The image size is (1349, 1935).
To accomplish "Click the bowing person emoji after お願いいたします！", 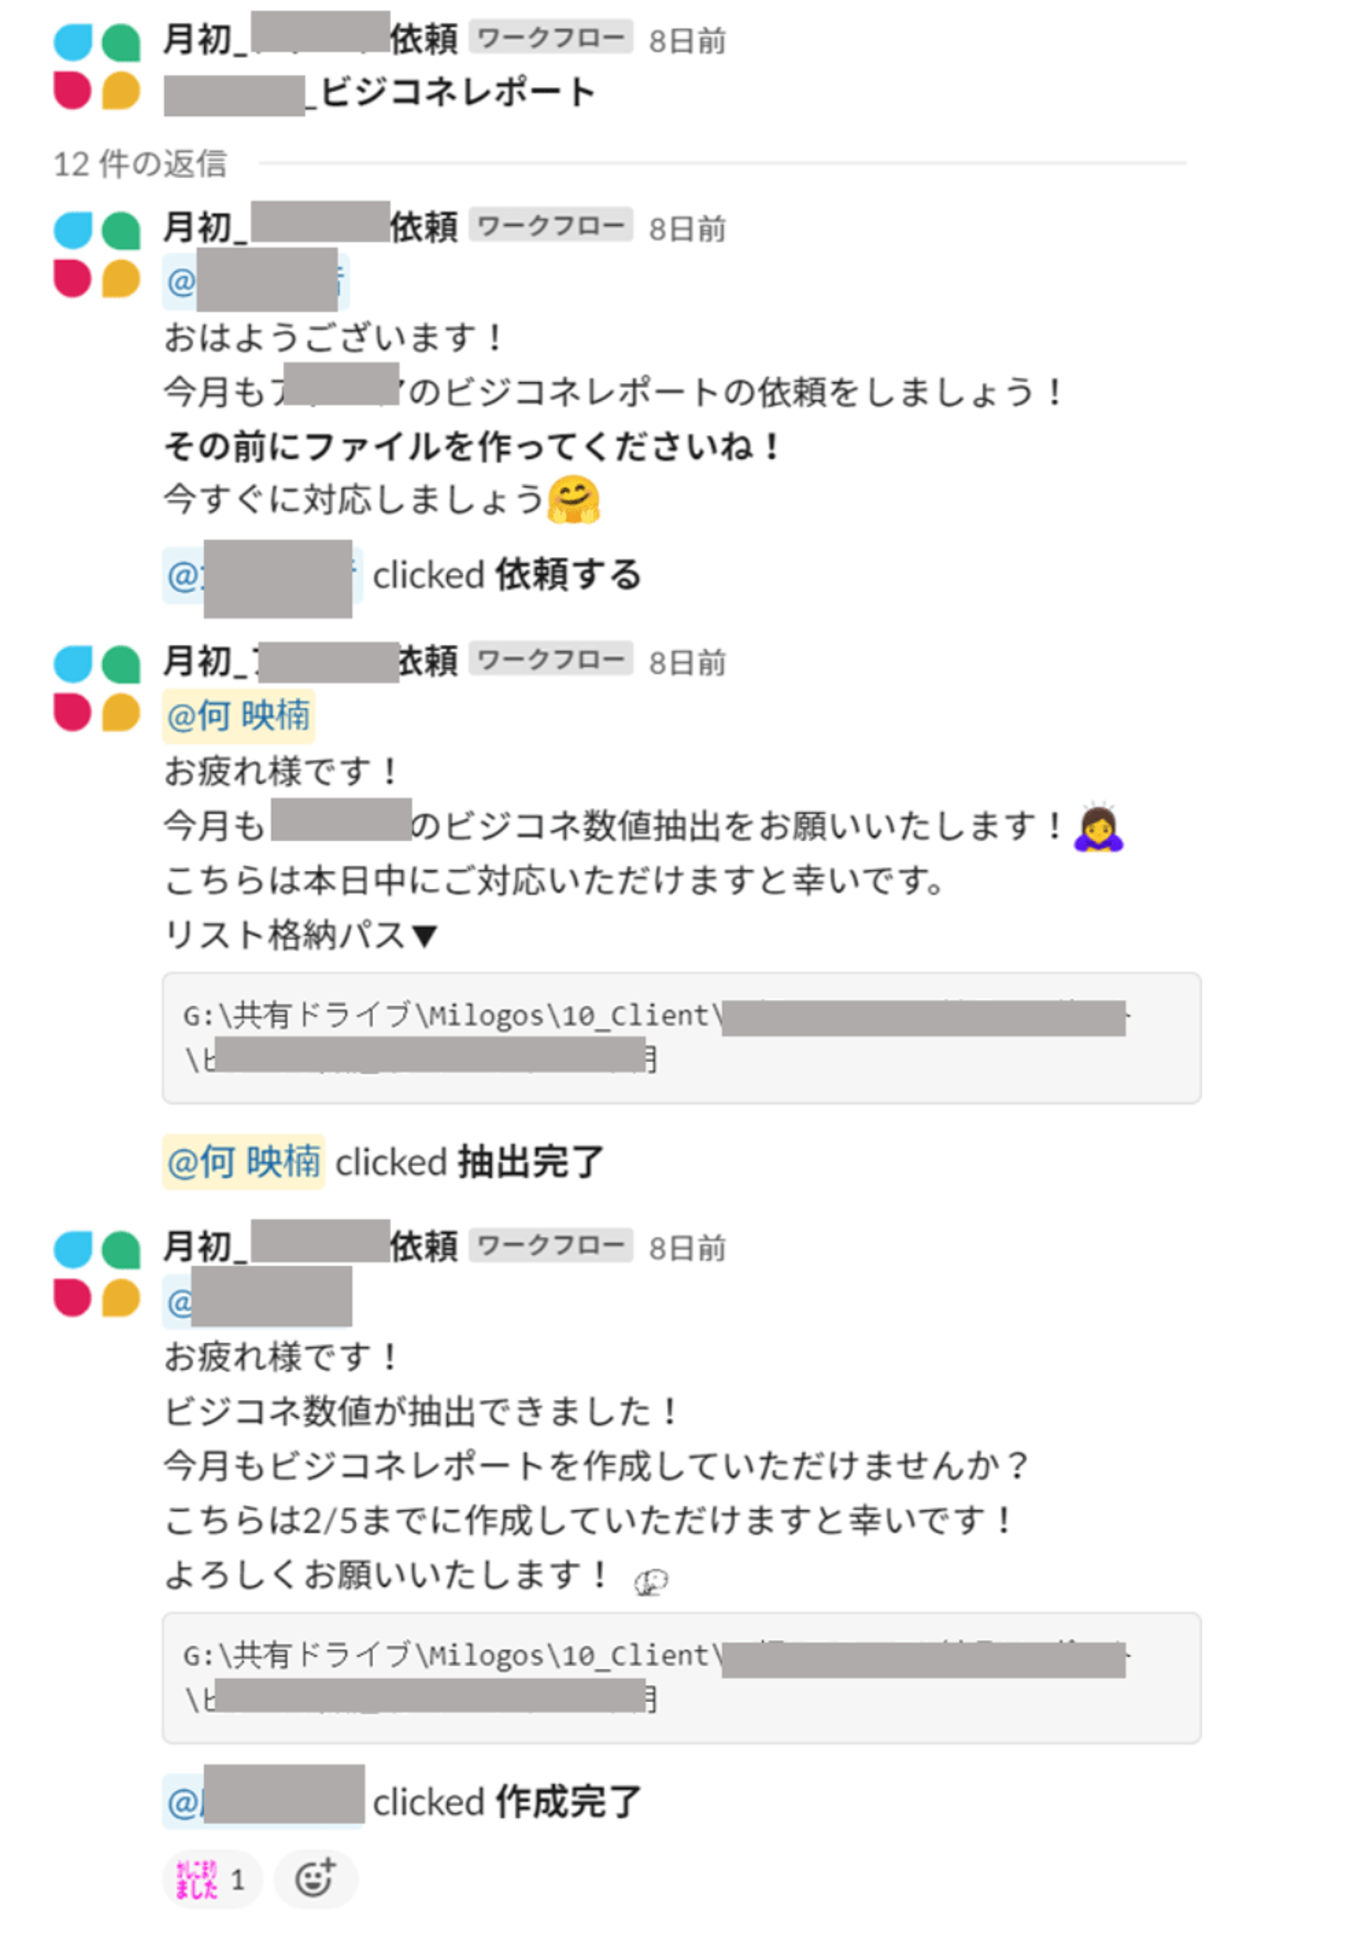I will 1098,827.
